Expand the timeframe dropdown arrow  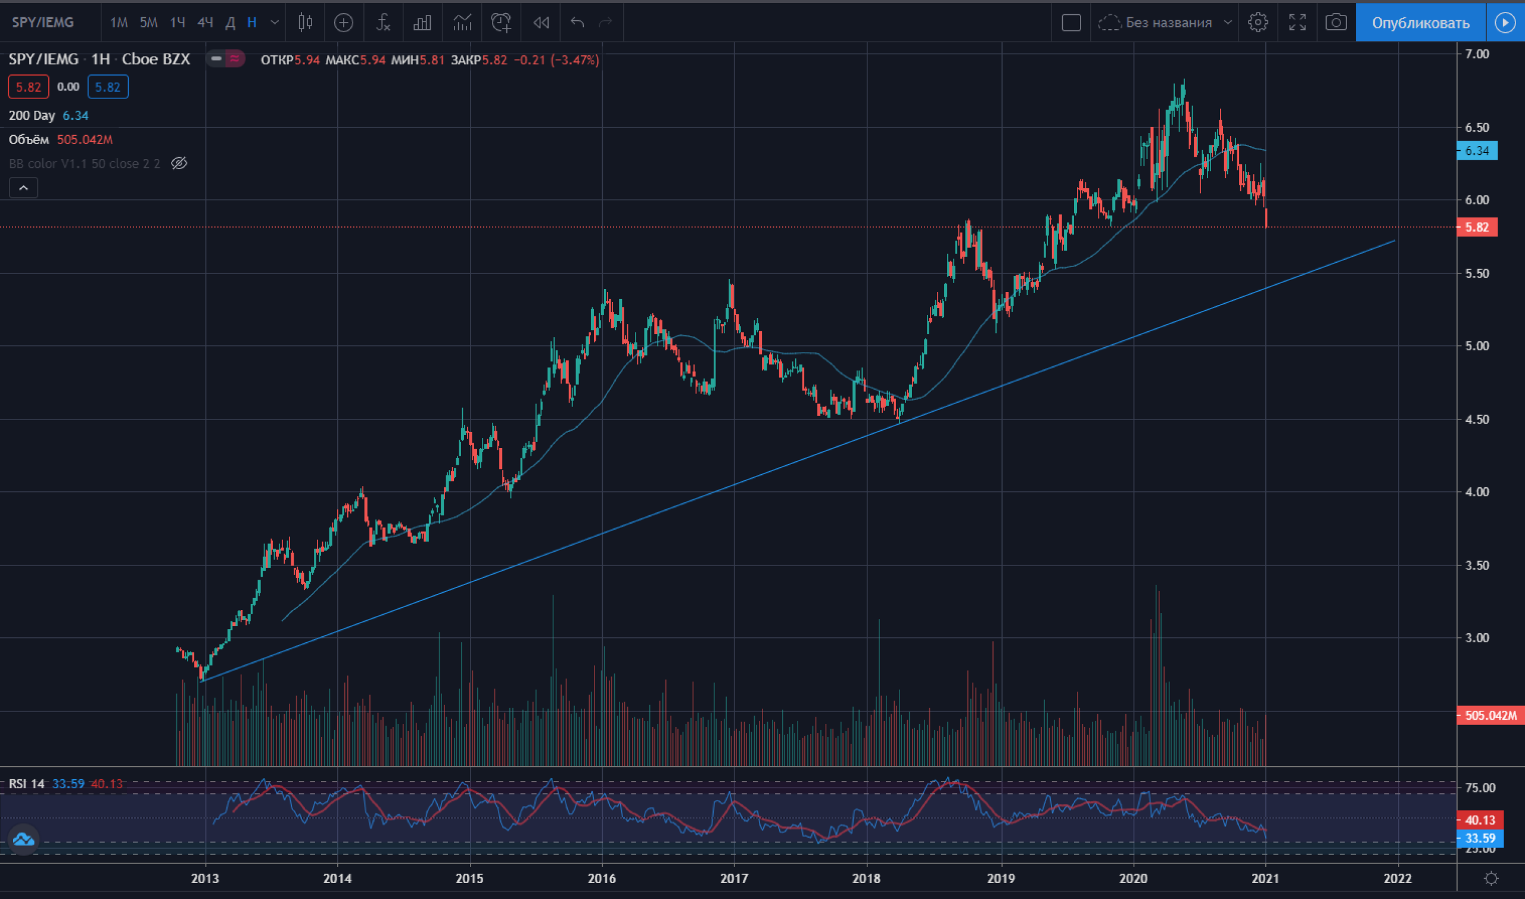[x=275, y=23]
